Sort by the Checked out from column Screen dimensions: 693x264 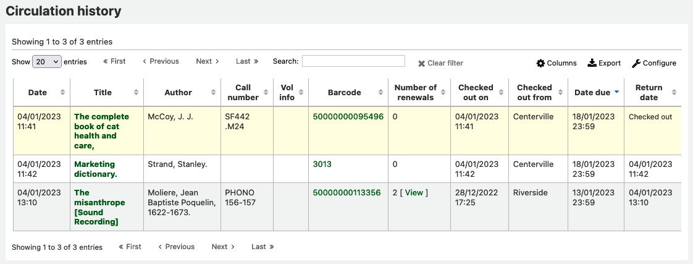click(x=534, y=93)
